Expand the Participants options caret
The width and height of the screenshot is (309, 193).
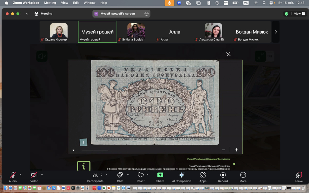[106, 175]
